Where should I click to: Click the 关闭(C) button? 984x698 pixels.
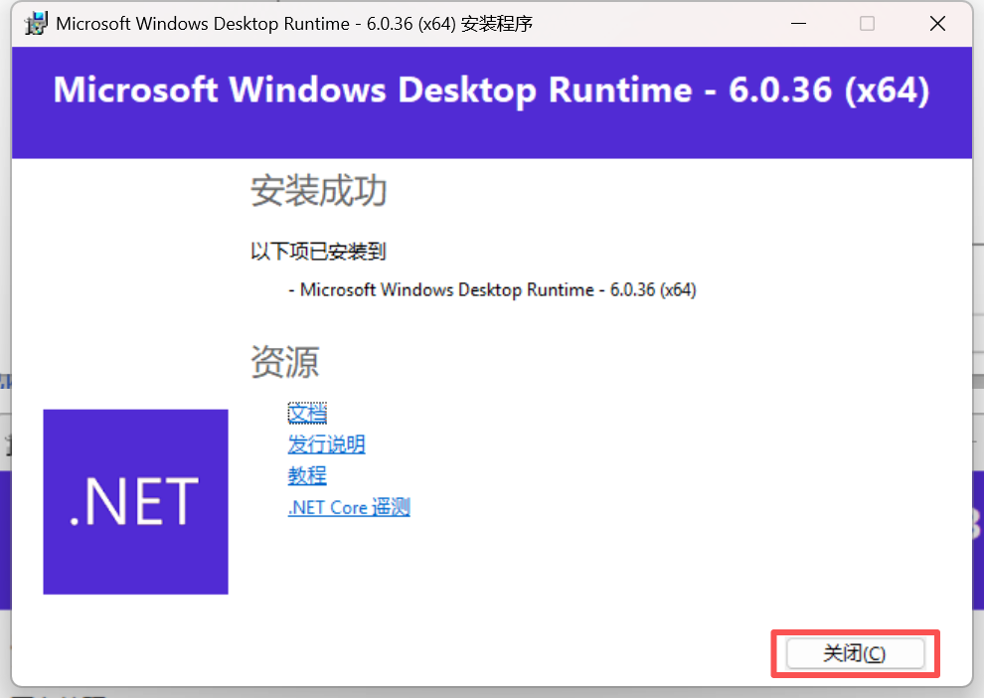(x=855, y=653)
